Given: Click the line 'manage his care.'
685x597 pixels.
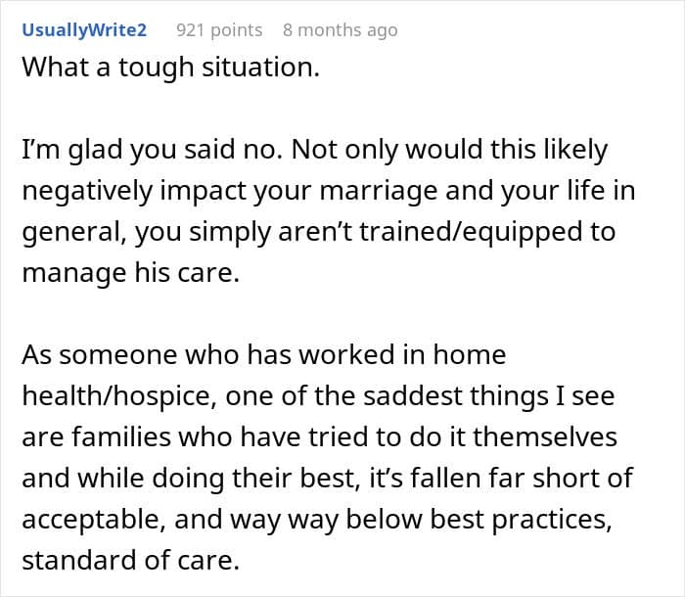Looking at the screenshot, I should pos(129,273).
